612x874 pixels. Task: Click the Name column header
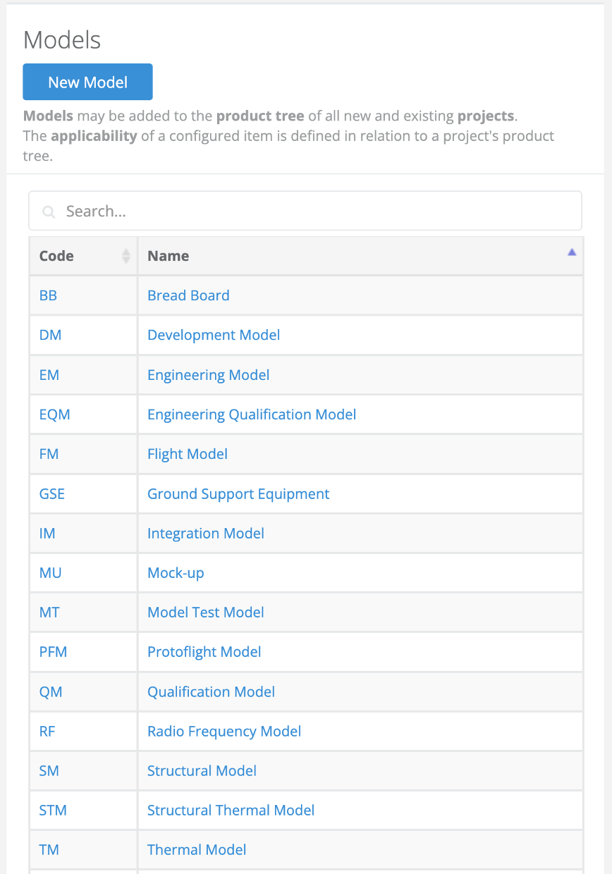pos(168,256)
